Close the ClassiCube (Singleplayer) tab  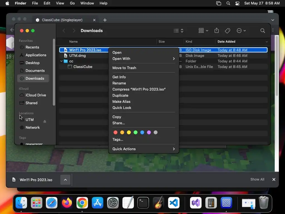pyautogui.click(x=94, y=20)
